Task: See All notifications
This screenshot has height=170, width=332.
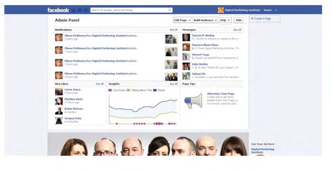Action: pos(174,30)
